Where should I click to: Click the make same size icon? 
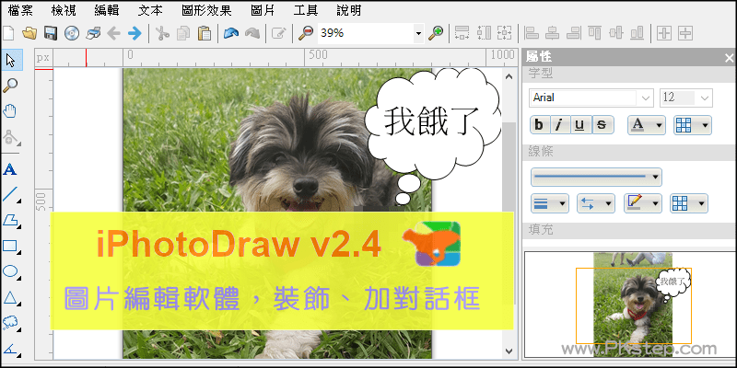[x=504, y=33]
